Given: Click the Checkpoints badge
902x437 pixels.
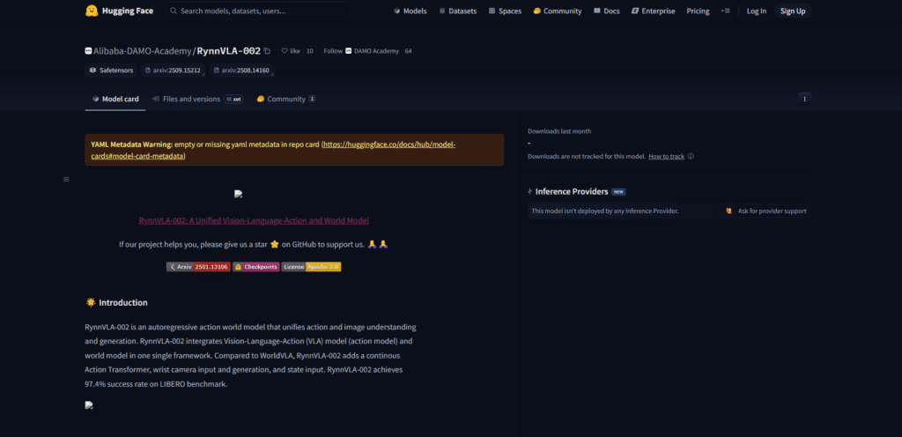Looking at the screenshot, I should coord(256,267).
